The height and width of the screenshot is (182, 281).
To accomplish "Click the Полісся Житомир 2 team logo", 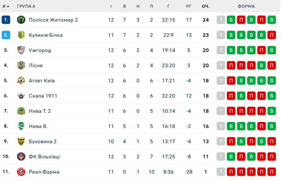I will point(21,20).
